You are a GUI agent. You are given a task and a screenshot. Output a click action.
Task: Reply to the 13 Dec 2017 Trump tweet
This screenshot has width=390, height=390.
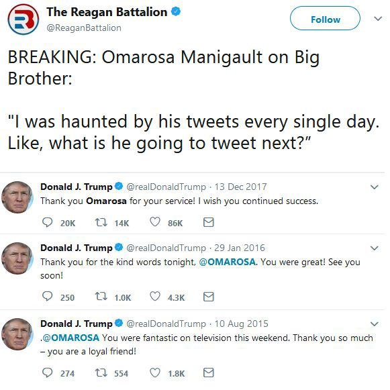[47, 222]
